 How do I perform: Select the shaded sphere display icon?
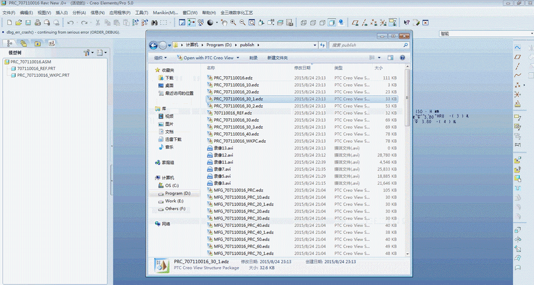tap(210, 22)
